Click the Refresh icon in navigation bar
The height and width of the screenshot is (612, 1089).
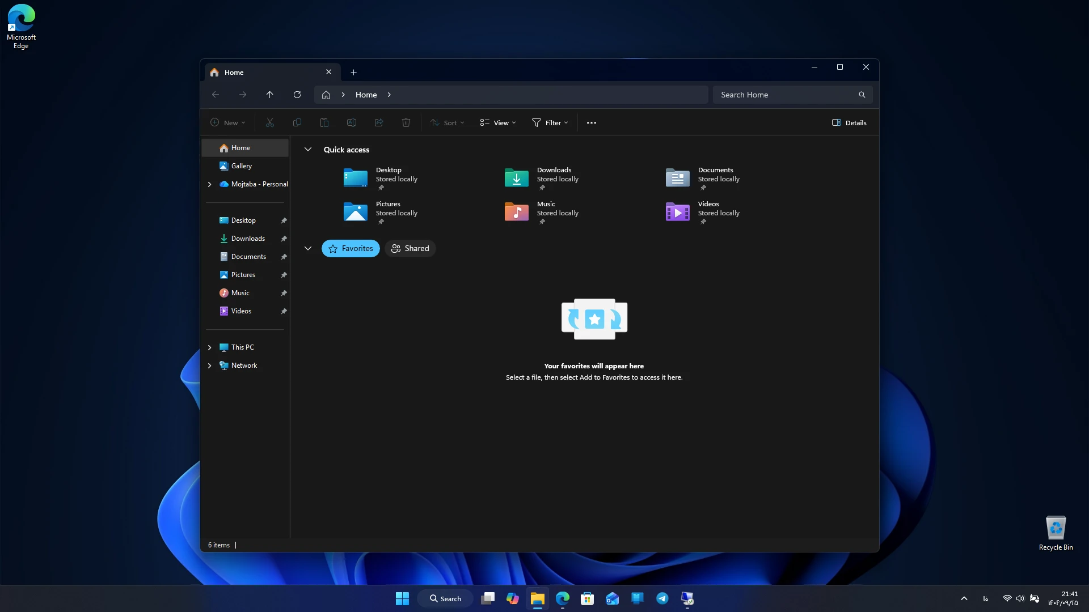(x=297, y=95)
